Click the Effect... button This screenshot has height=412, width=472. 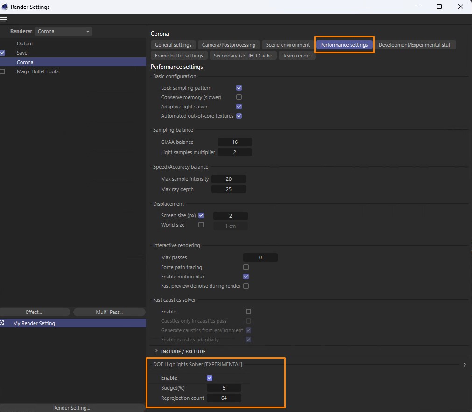(x=35, y=312)
